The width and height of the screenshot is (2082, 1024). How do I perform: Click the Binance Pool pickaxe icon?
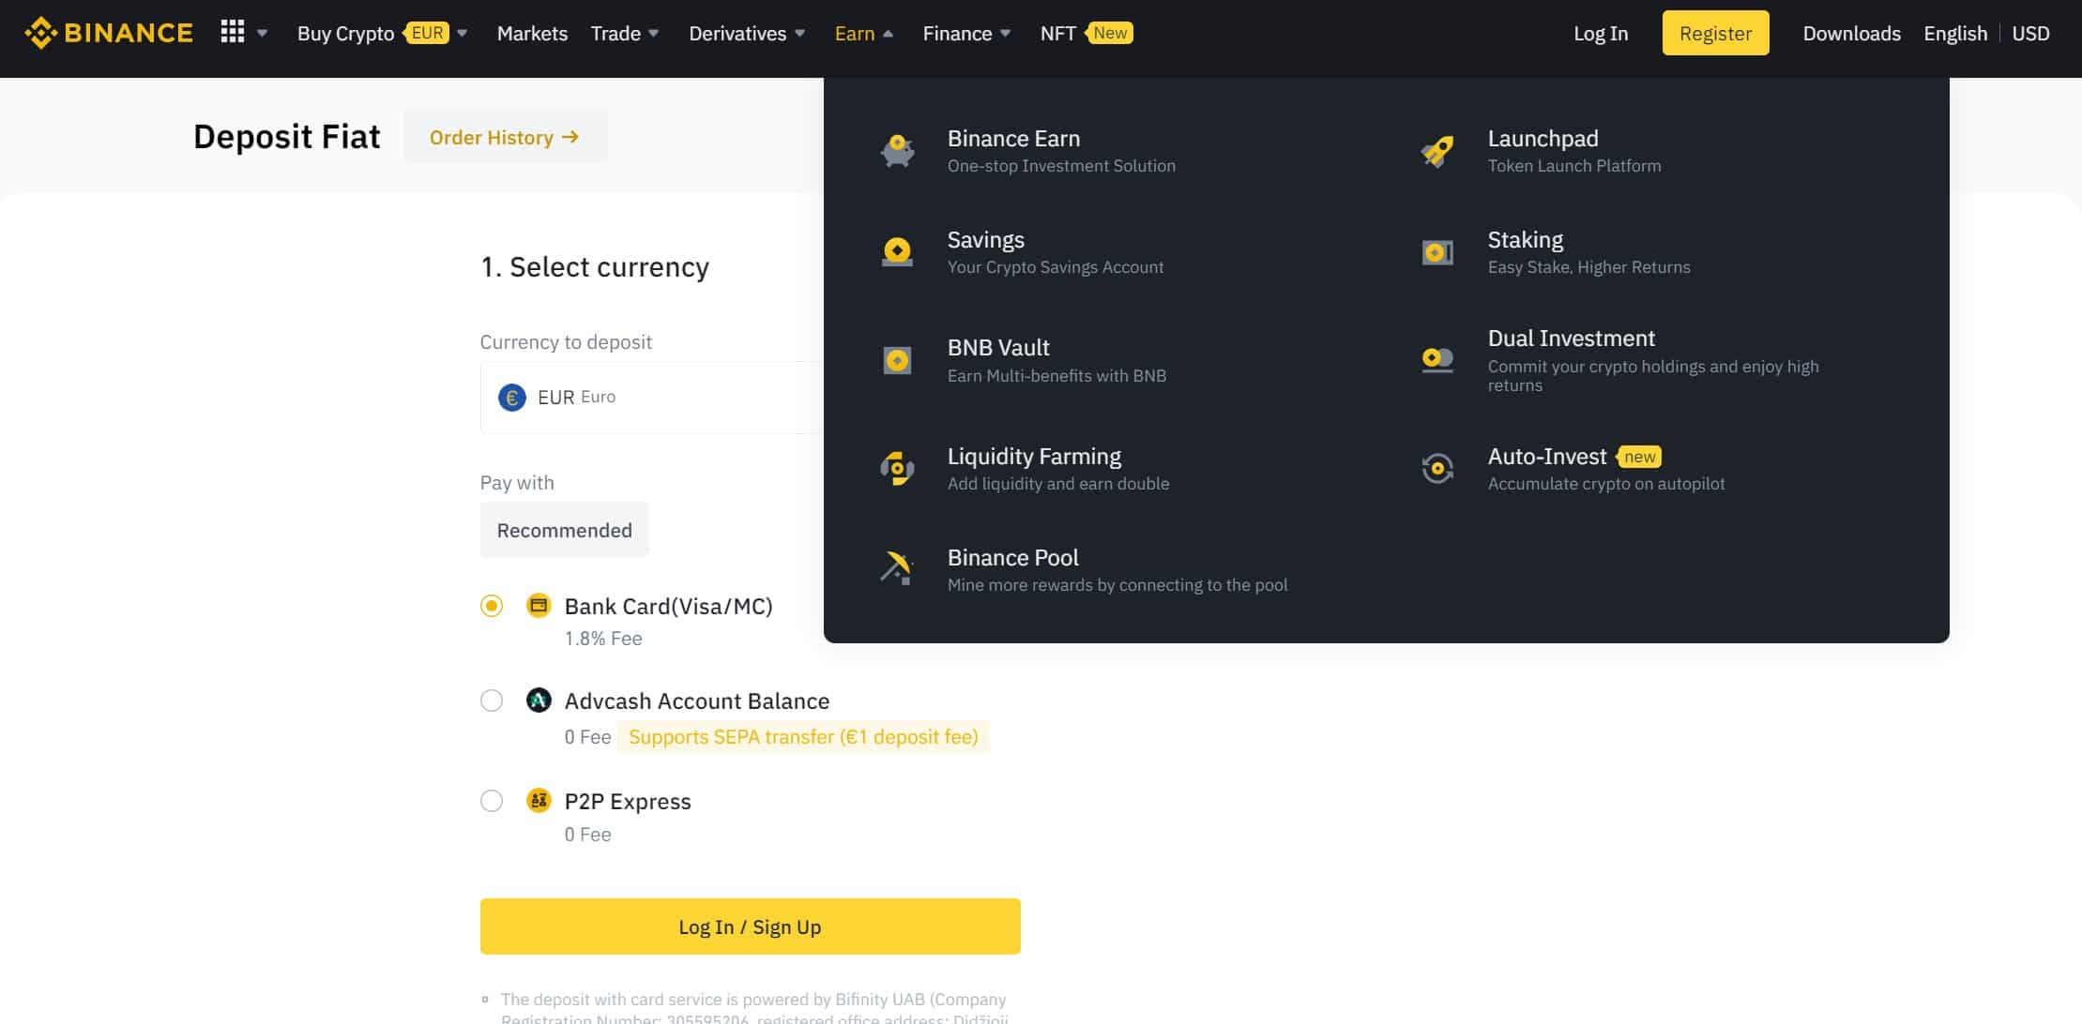pos(897,568)
